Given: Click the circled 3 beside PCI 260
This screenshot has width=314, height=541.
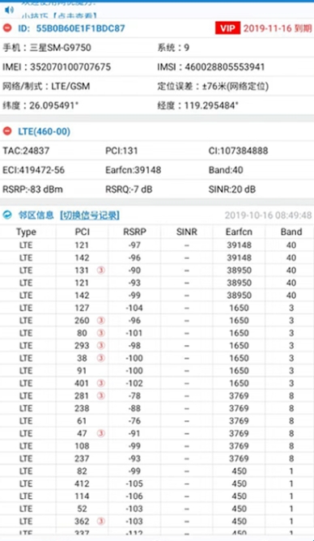Looking at the screenshot, I should tap(100, 321).
